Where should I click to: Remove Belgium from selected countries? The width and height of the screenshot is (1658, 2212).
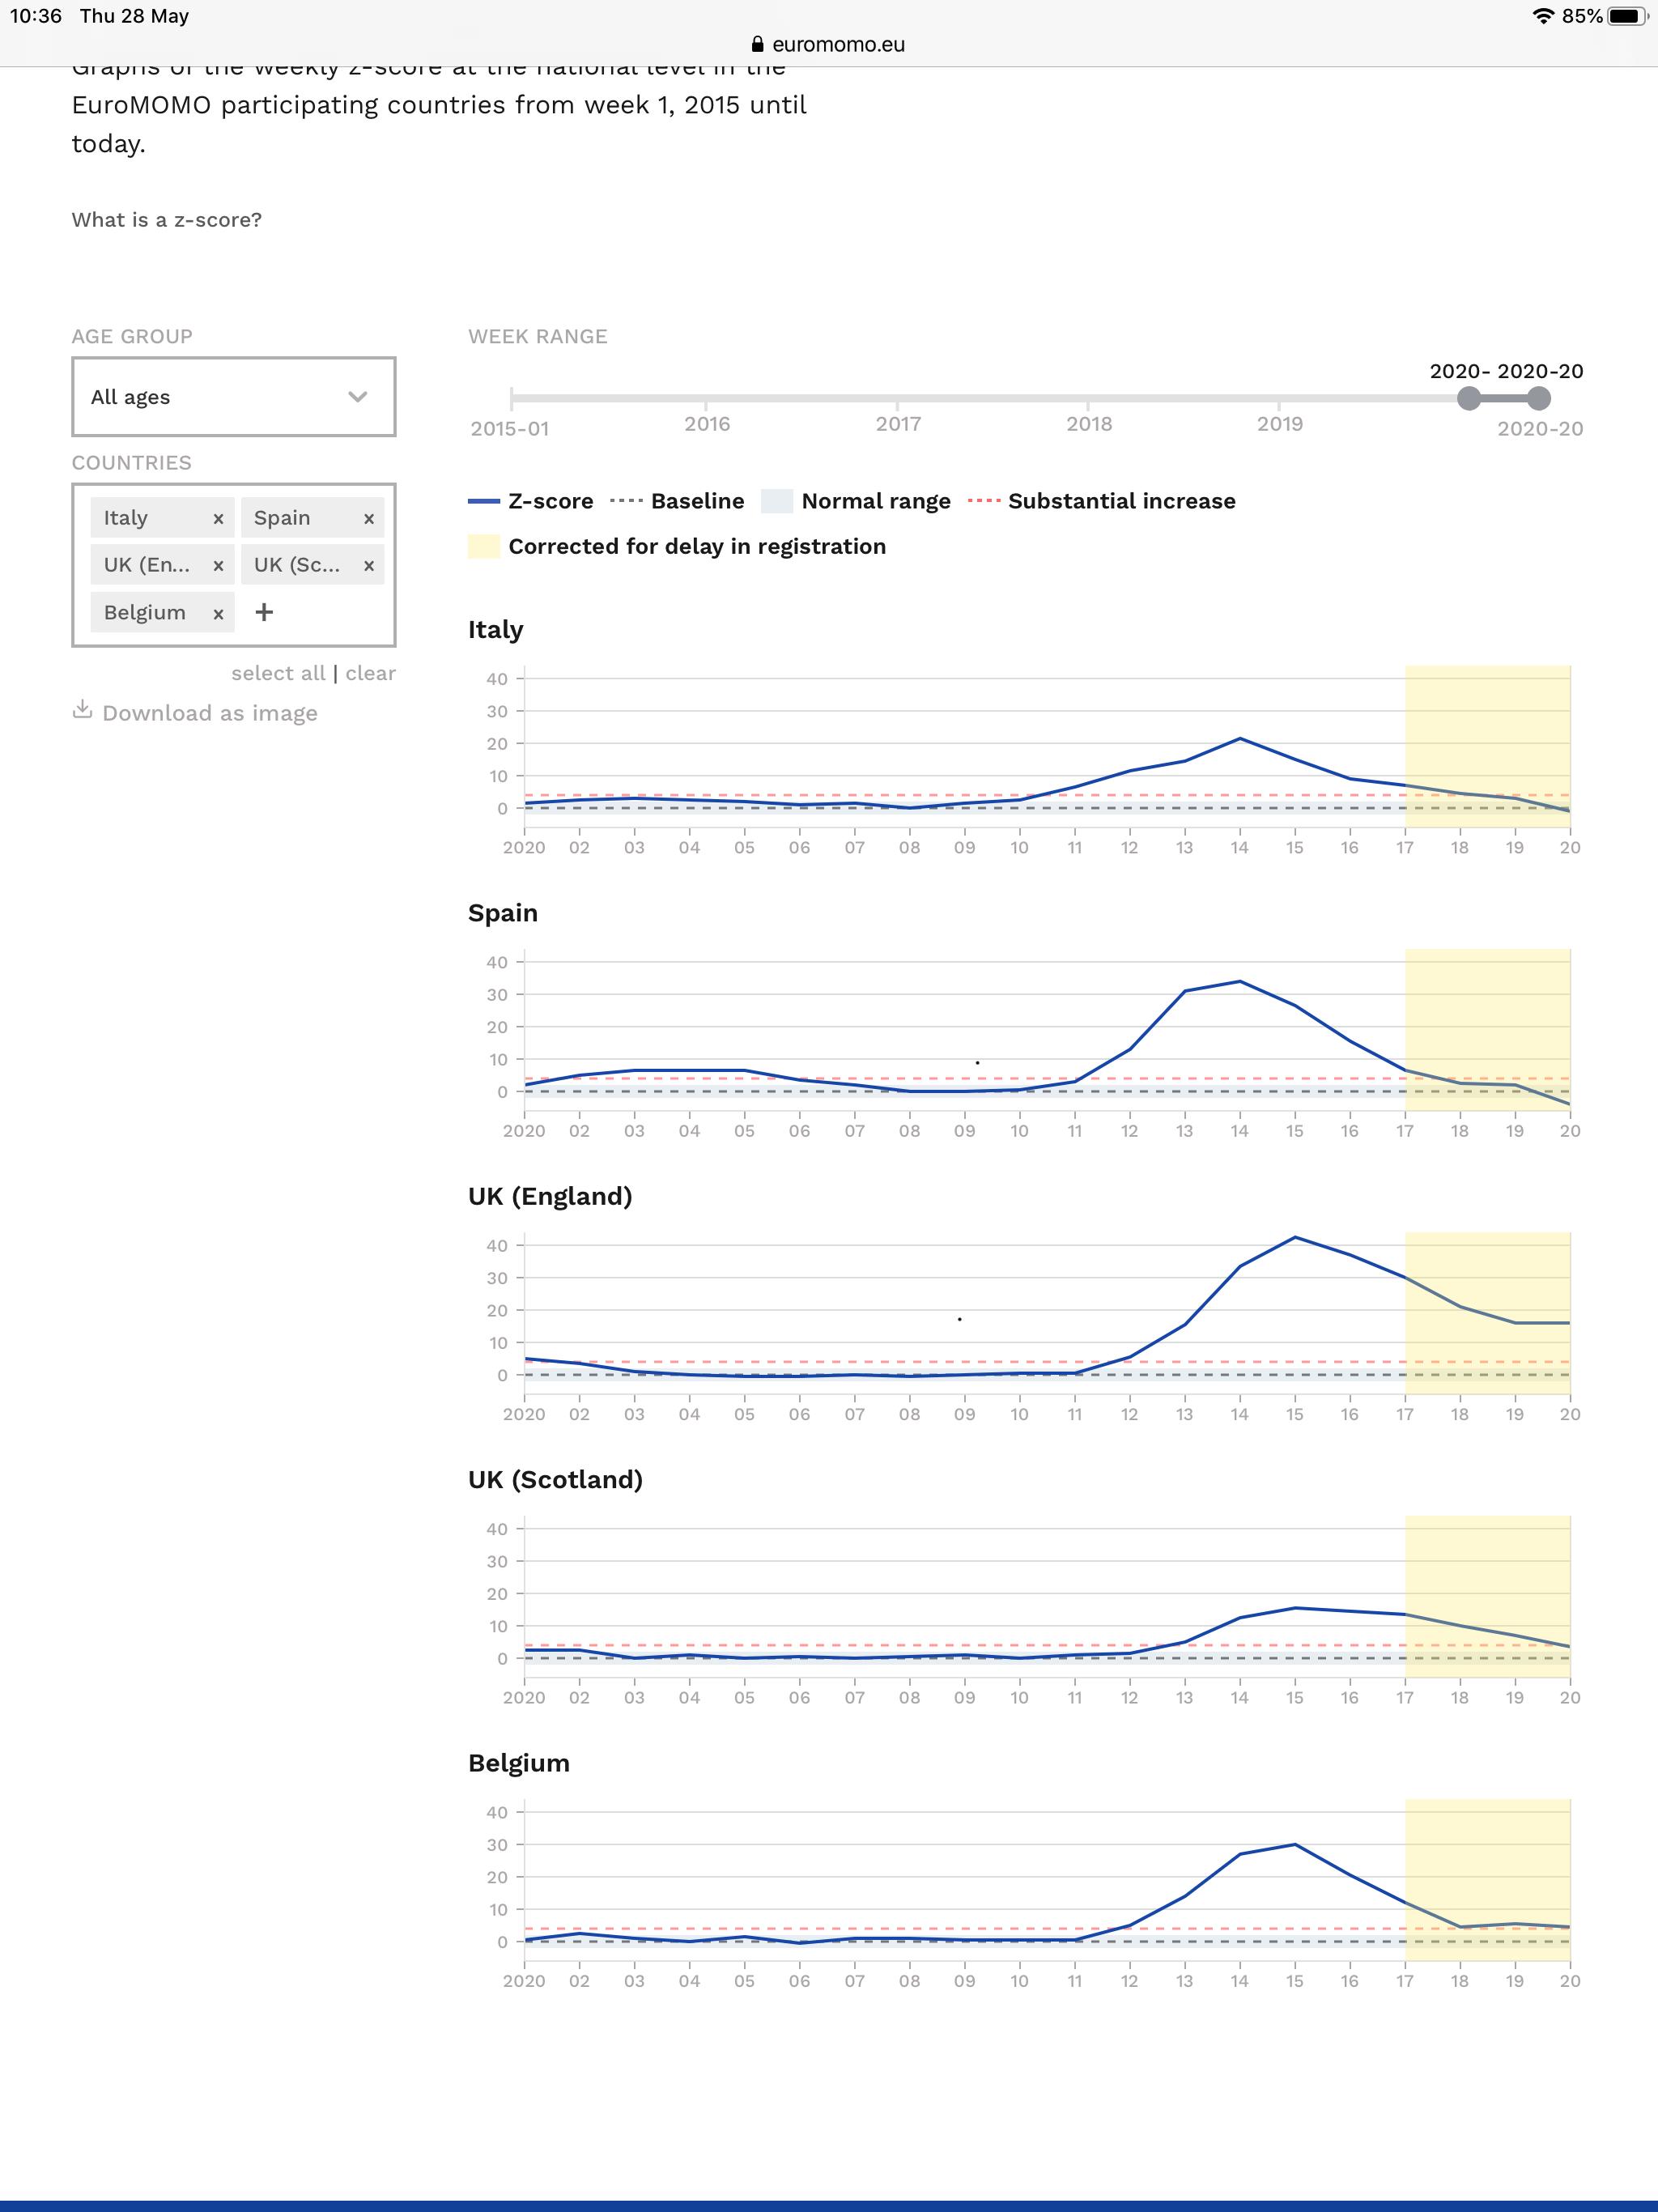(218, 614)
